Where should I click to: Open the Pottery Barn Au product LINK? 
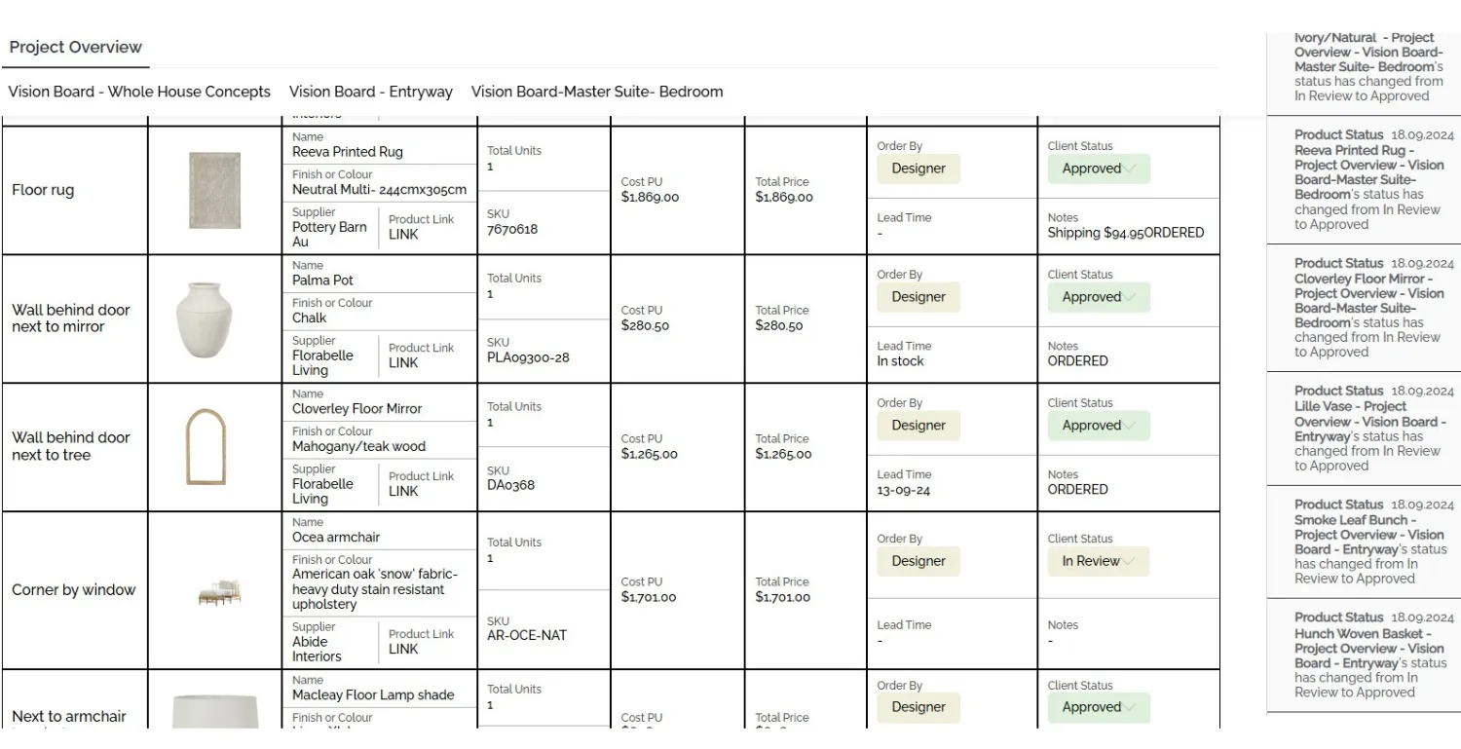403,235
